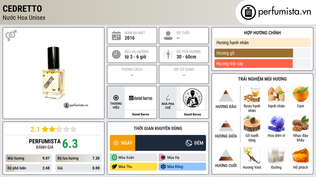Click the launch year value 2016
Viewport: 316px width, 177px height.
130,38
